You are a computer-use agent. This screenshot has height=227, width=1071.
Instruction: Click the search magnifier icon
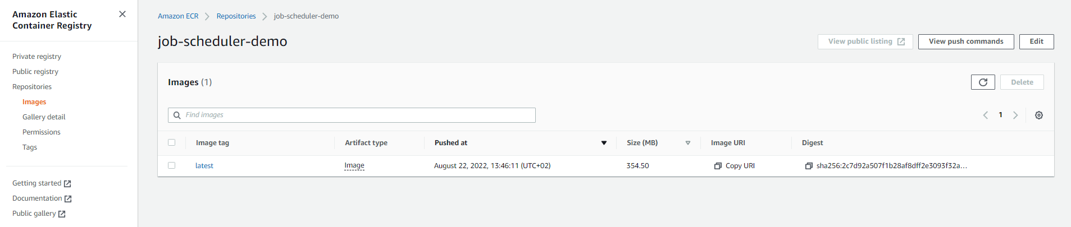coord(177,115)
